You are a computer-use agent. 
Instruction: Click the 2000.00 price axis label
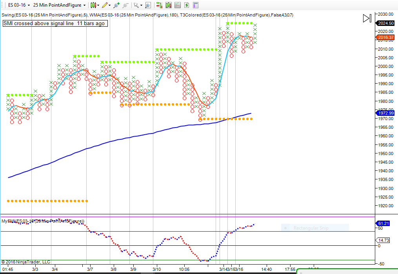point(386,66)
